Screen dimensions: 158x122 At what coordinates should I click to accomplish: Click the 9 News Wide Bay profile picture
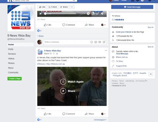(21, 18)
